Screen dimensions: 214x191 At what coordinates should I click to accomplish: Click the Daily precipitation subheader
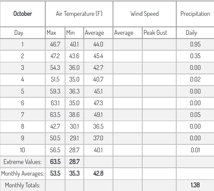(x=191, y=33)
